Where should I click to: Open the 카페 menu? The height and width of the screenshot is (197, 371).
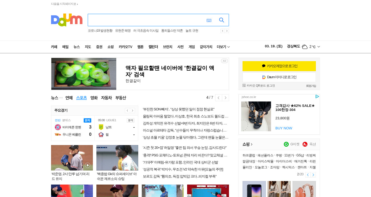click(54, 47)
